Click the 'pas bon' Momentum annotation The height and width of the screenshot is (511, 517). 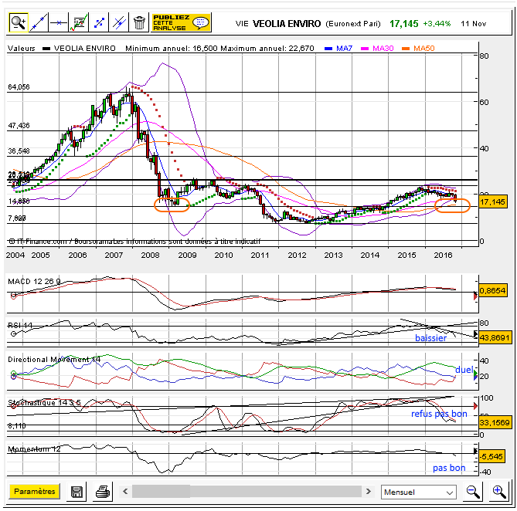pyautogui.click(x=449, y=468)
